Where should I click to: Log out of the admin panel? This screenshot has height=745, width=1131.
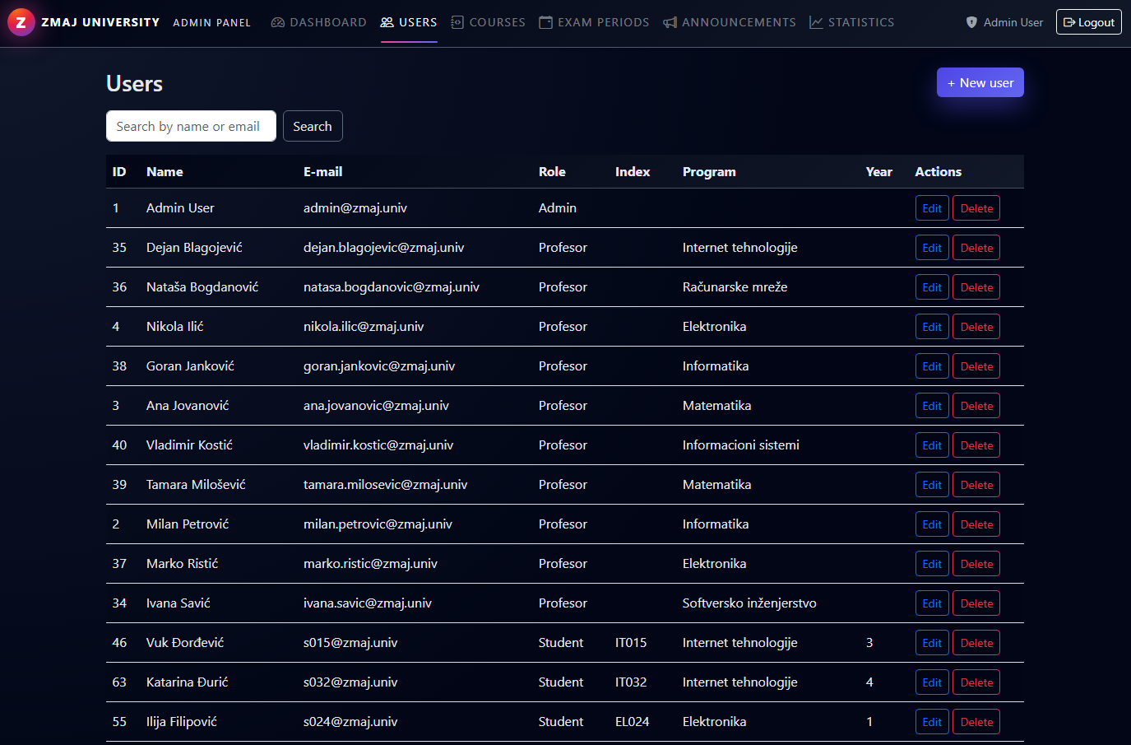pyautogui.click(x=1088, y=22)
